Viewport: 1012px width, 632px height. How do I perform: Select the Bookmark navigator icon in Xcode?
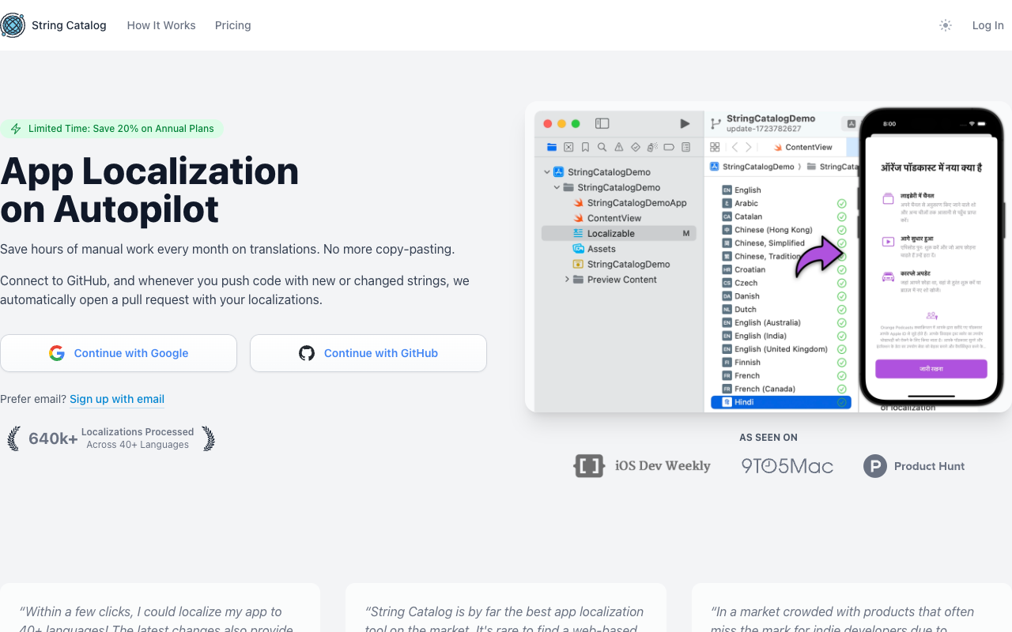pyautogui.click(x=585, y=147)
